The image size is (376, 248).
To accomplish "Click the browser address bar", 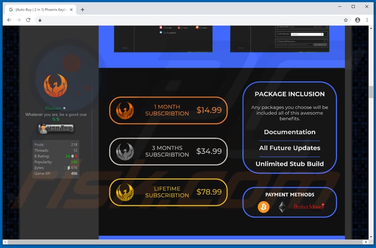I will click(190, 20).
